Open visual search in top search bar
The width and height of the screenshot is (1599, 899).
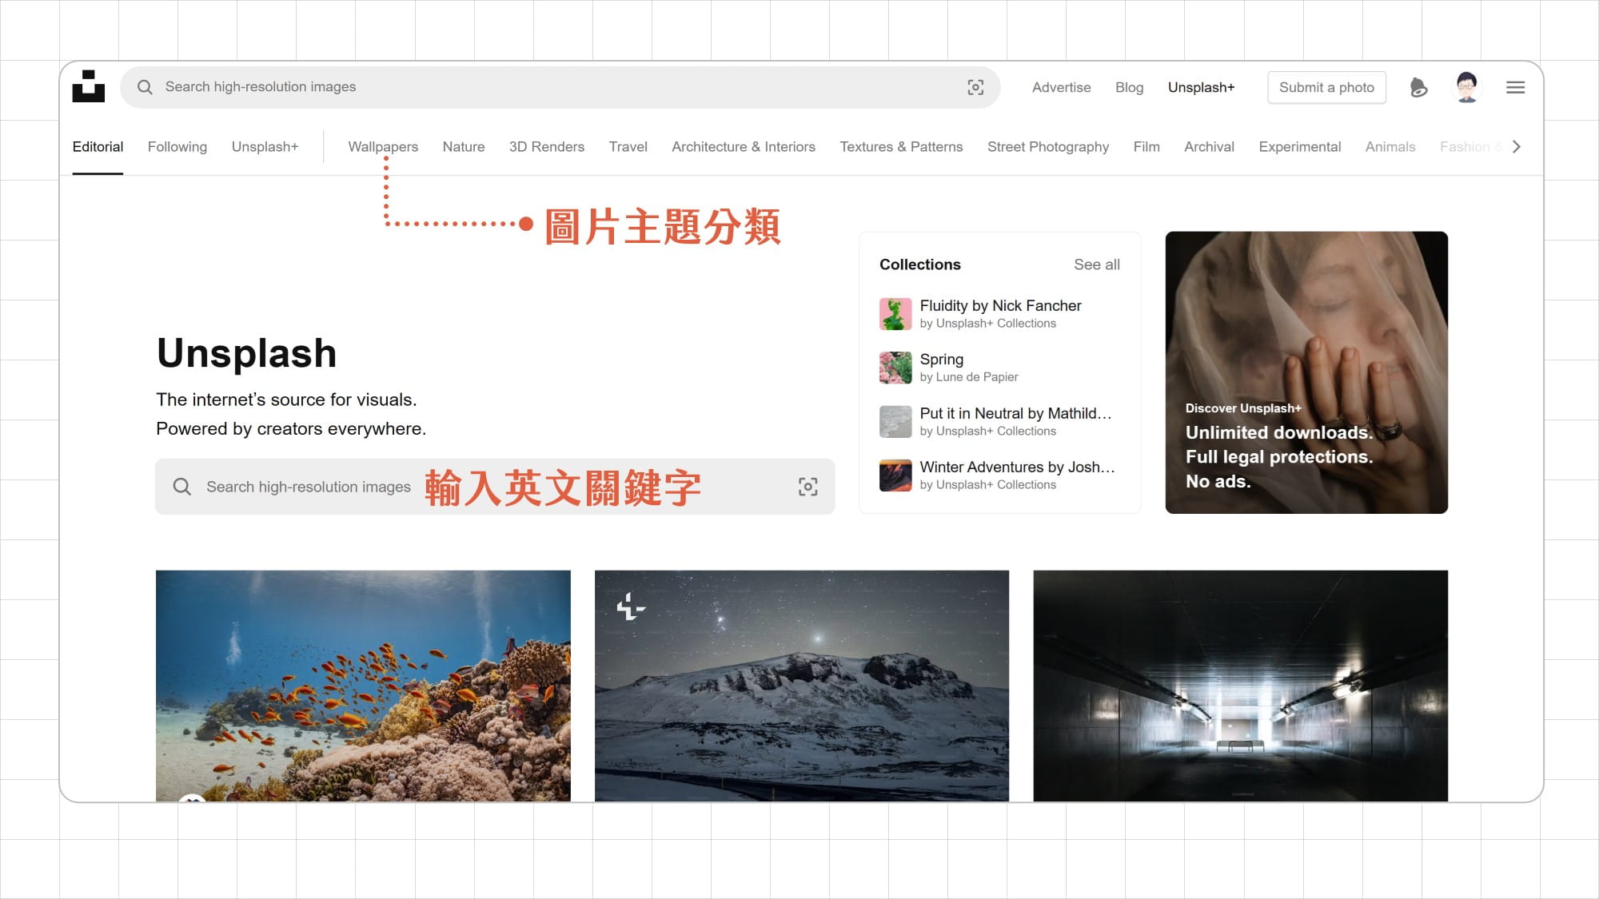pyautogui.click(x=975, y=87)
